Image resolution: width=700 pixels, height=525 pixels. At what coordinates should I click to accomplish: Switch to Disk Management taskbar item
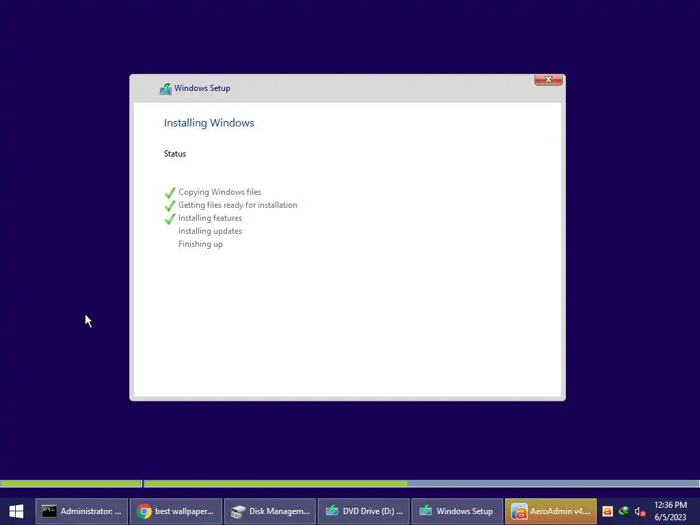point(270,511)
